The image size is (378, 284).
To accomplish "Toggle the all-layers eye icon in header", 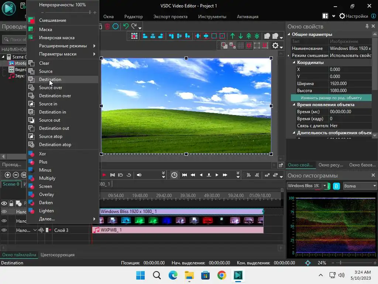I will (x=4, y=203).
